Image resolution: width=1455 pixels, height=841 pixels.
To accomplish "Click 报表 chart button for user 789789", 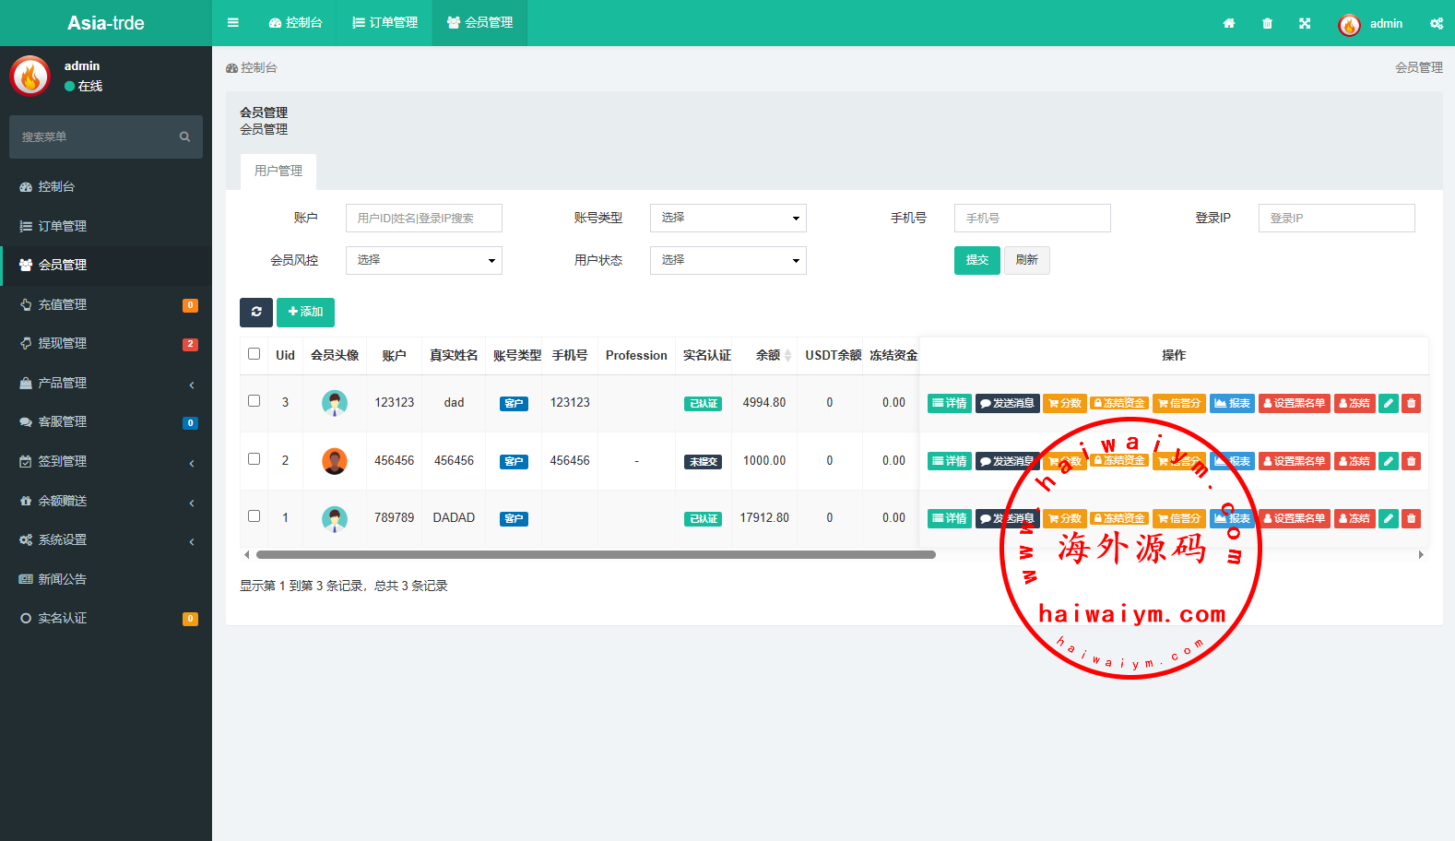I will 1232,518.
